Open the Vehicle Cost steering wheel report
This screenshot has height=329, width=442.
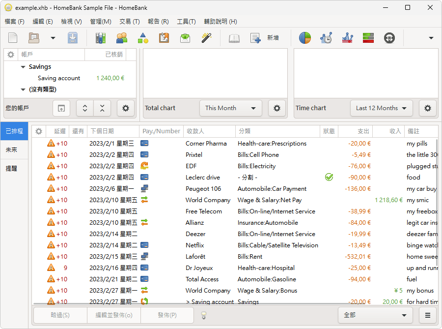coord(389,38)
